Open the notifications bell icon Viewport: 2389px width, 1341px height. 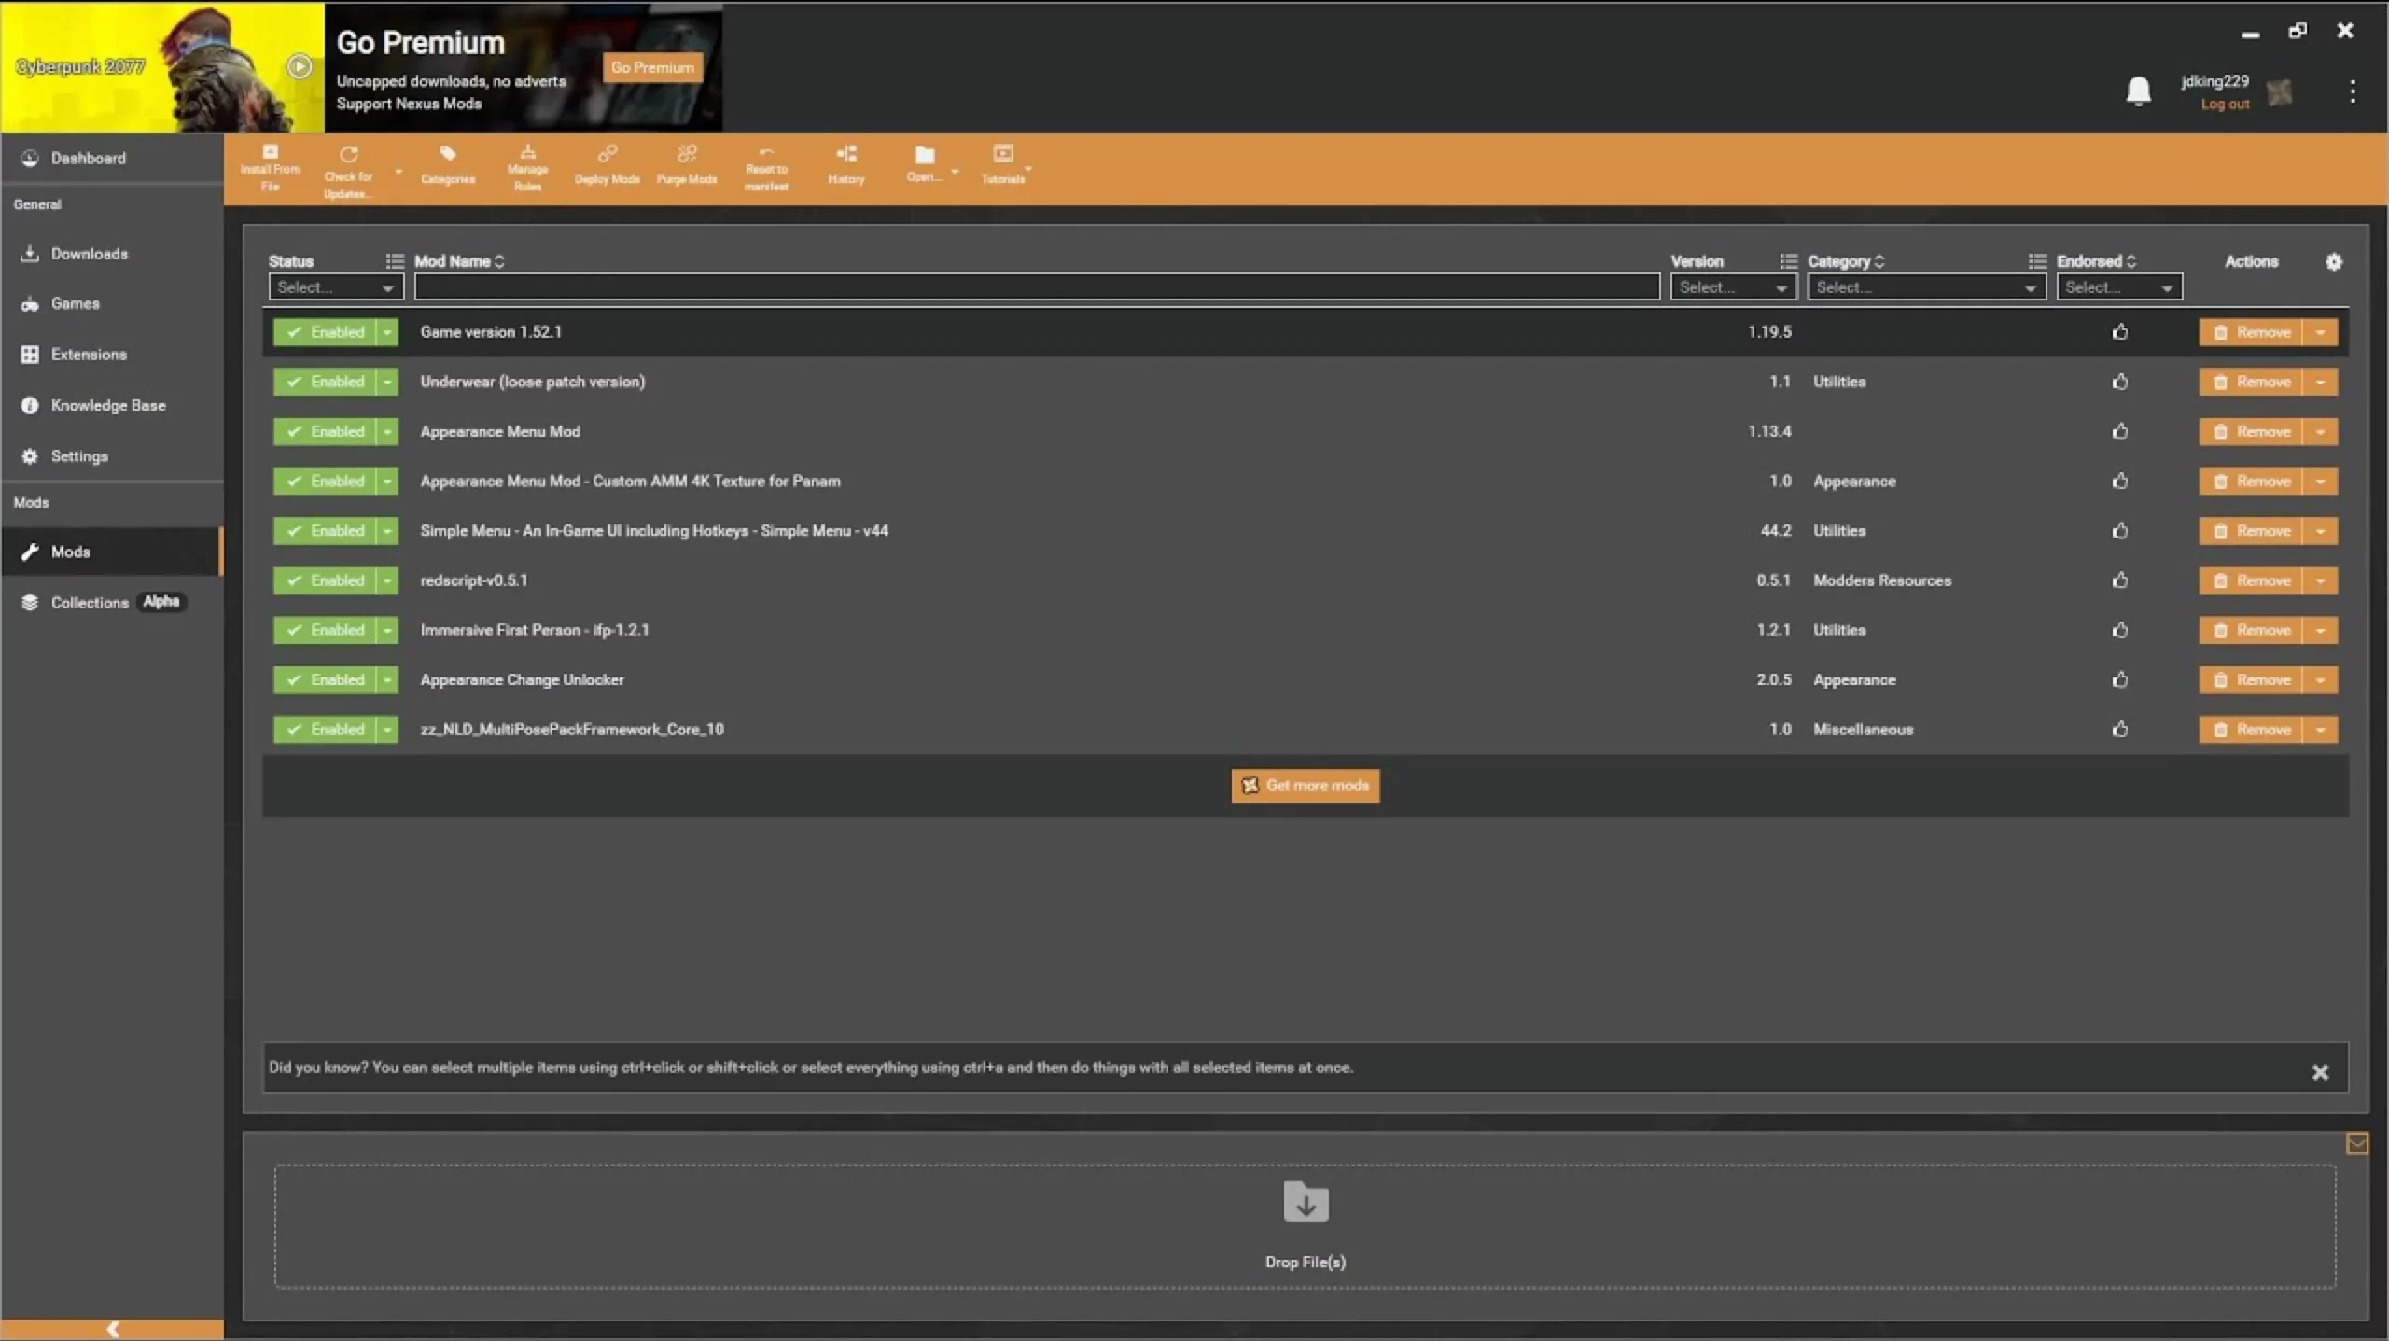2138,91
